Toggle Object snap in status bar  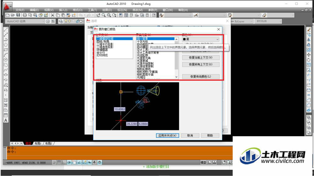[x=74, y=163]
